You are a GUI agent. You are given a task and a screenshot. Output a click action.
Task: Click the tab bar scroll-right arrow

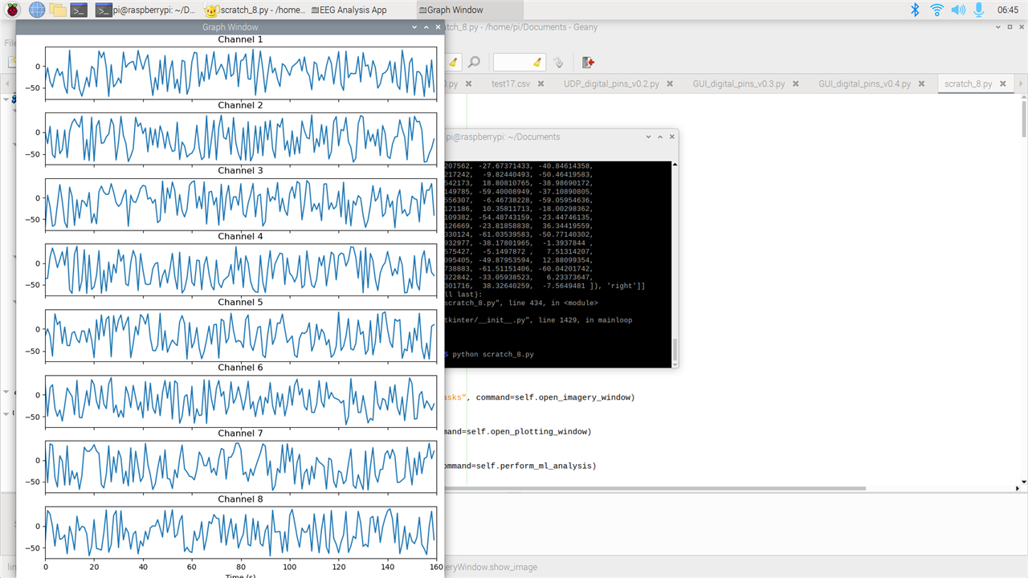pos(1019,83)
